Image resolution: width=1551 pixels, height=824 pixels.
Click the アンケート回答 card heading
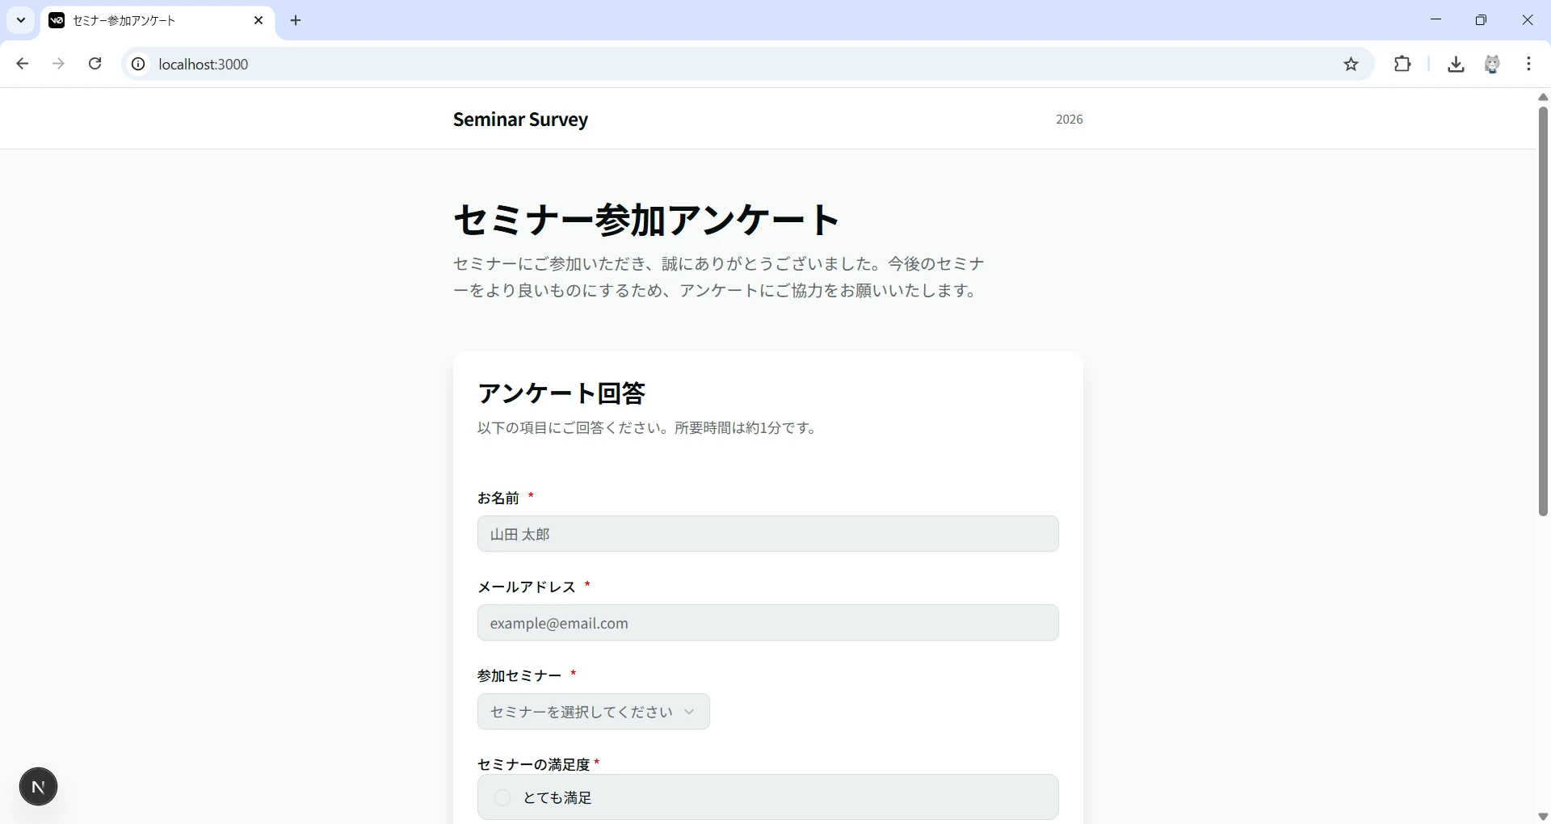pyautogui.click(x=561, y=393)
